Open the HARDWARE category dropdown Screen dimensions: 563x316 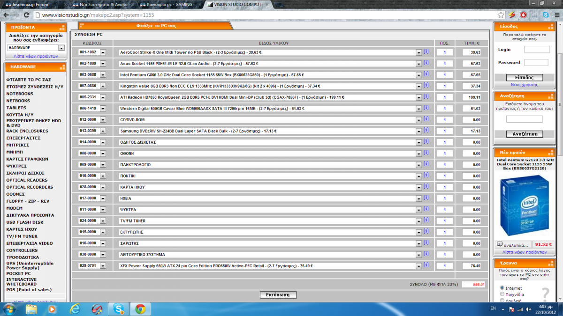(x=36, y=48)
